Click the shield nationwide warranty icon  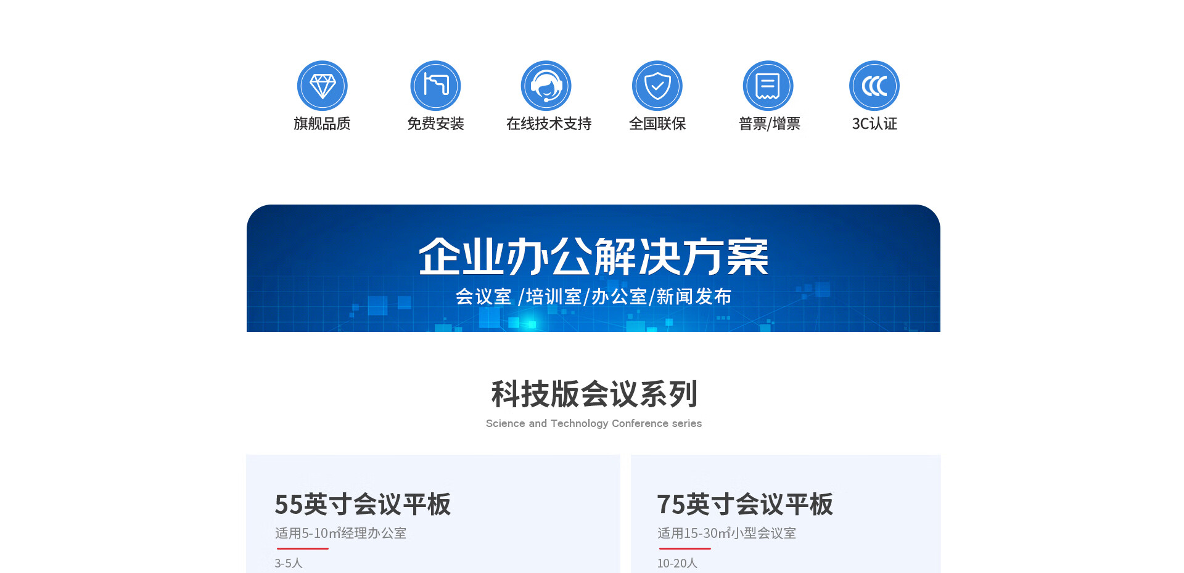657,86
